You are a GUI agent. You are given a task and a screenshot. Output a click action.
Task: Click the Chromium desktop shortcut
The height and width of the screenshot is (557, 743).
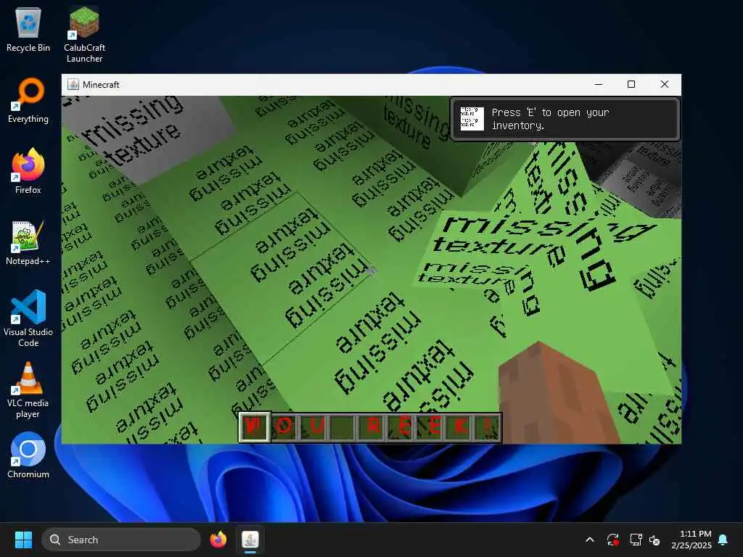[28, 455]
